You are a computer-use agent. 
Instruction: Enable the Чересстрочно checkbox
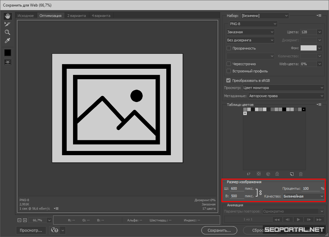tap(229, 64)
